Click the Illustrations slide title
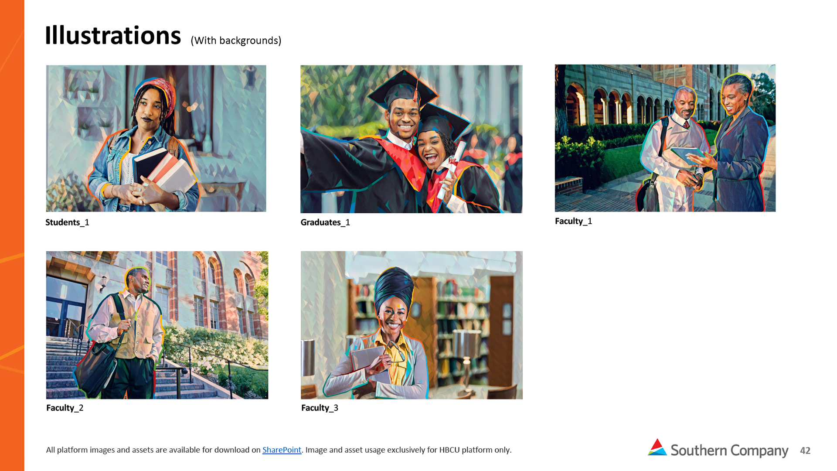Image resolution: width=837 pixels, height=471 pixels. (113, 36)
